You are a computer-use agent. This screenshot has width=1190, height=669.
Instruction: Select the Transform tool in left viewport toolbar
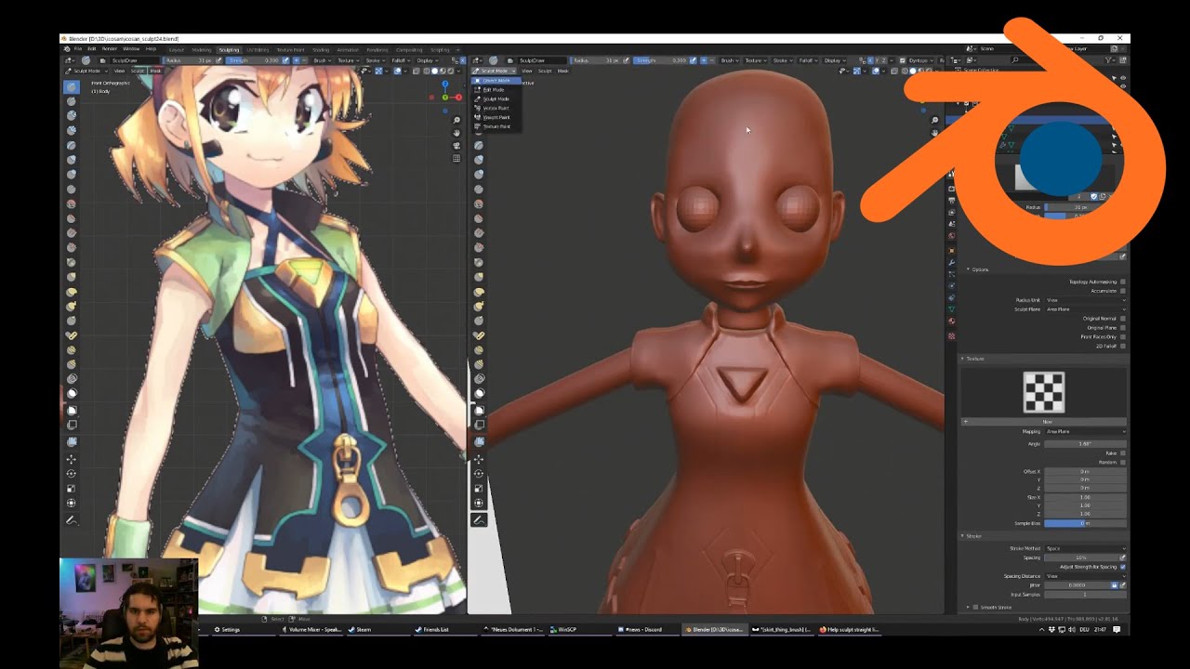(x=72, y=503)
